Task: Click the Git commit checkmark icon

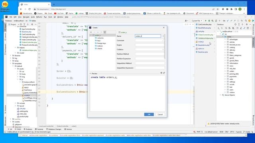Action: (x=231, y=21)
